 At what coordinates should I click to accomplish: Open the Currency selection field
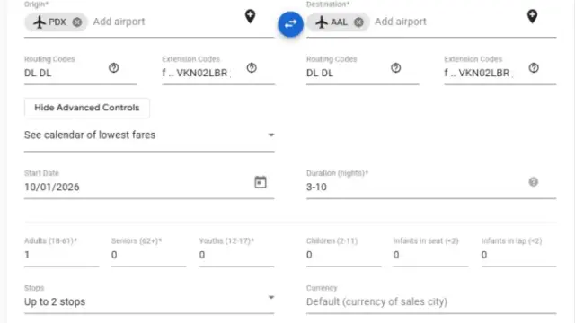[x=431, y=301]
